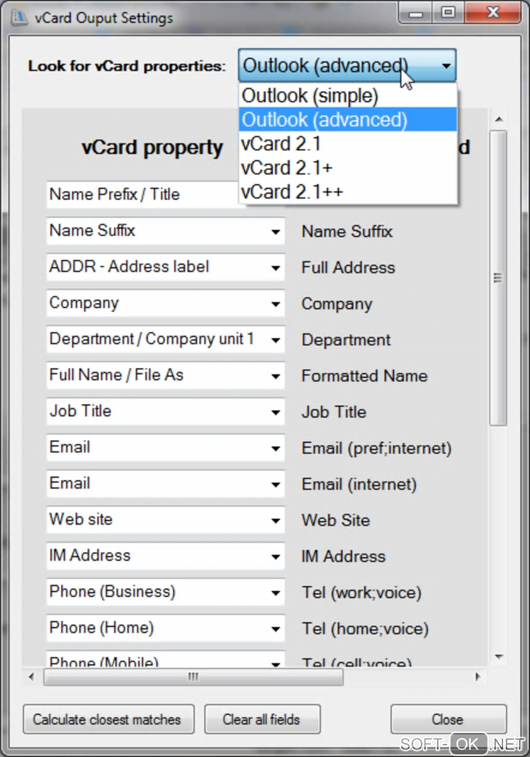The width and height of the screenshot is (530, 757).
Task: Click 'Clear all fields' button
Action: 262,720
